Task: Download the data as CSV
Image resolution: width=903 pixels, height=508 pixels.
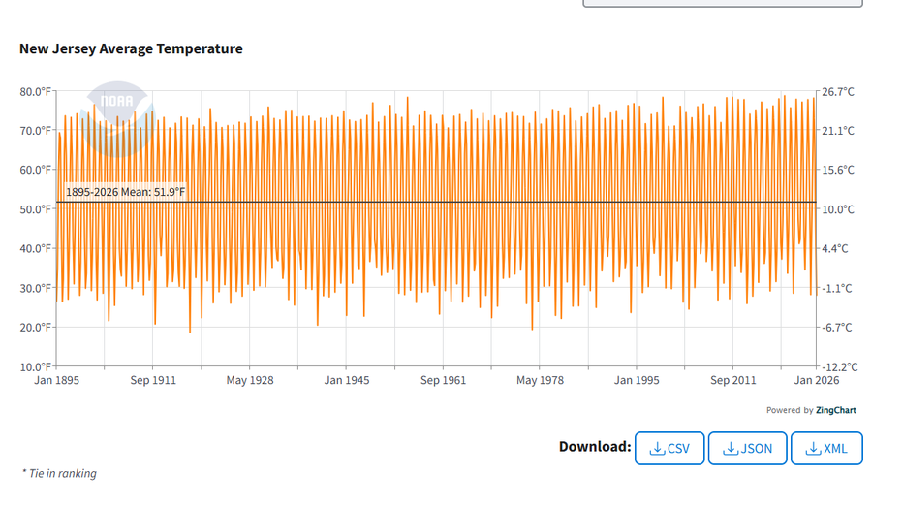Action: click(669, 449)
